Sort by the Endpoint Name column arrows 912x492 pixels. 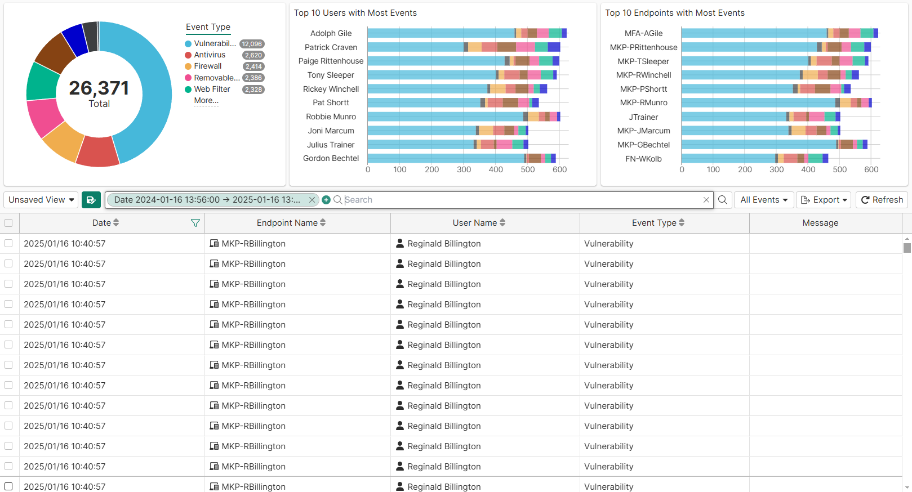coord(323,223)
